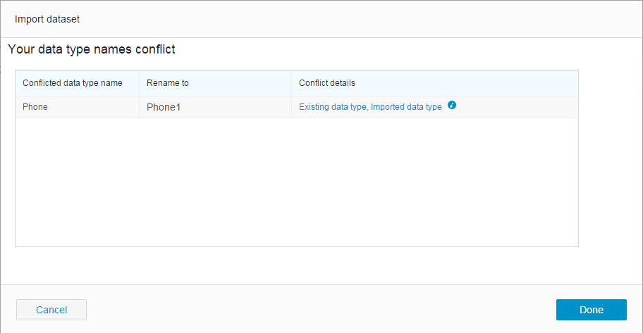Image resolution: width=643 pixels, height=333 pixels.
Task: Click the Conflicted data type name header
Action: point(73,83)
